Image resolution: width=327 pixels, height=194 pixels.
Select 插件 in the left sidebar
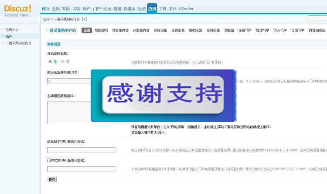coord(9,36)
